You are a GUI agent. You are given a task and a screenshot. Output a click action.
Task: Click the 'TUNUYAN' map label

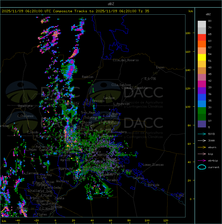57,207
